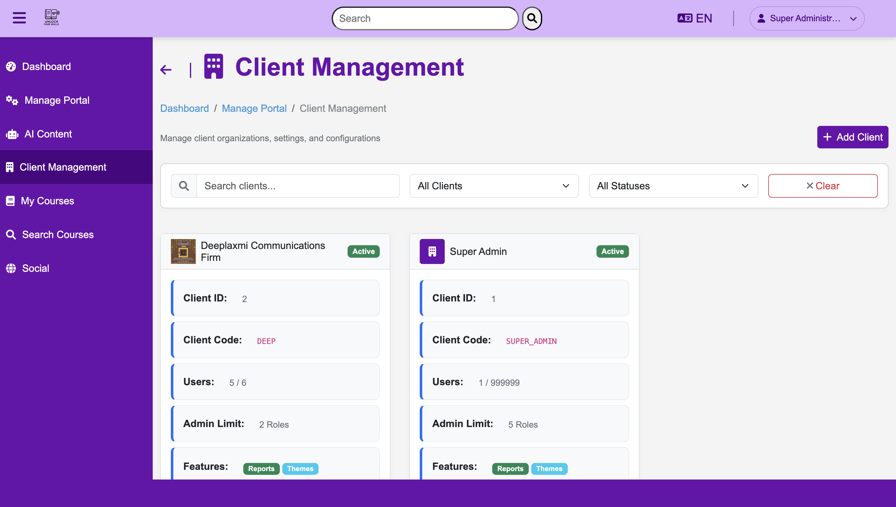Screen dimensions: 896x507
Task: Open Manage Portal breadcrumb link
Action: [254, 108]
